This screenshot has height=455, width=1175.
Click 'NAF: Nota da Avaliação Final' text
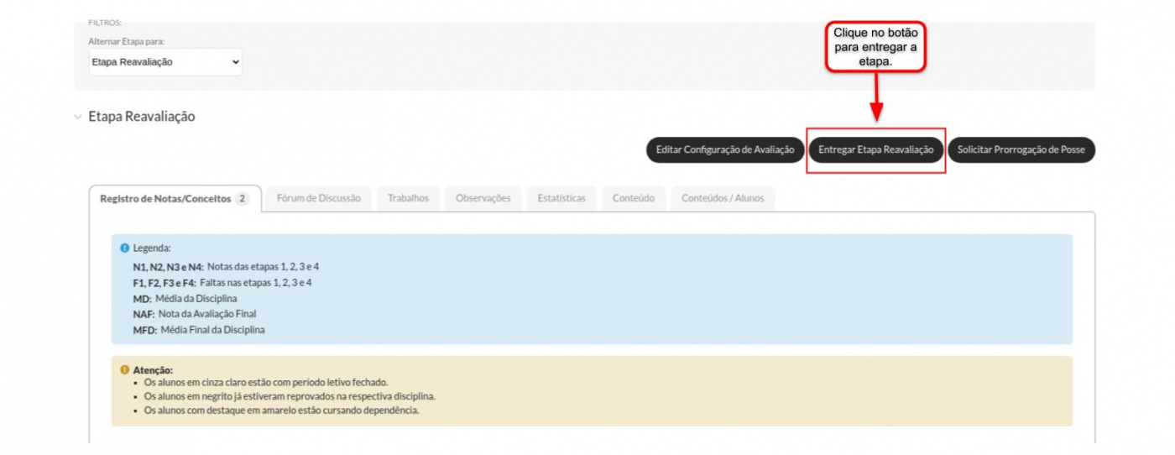[195, 314]
